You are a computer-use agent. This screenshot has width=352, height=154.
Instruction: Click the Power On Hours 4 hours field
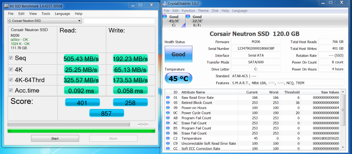point(332,69)
